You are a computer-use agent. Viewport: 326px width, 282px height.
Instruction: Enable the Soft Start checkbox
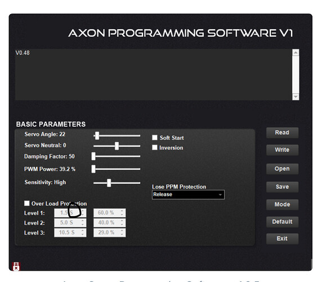tap(155, 138)
